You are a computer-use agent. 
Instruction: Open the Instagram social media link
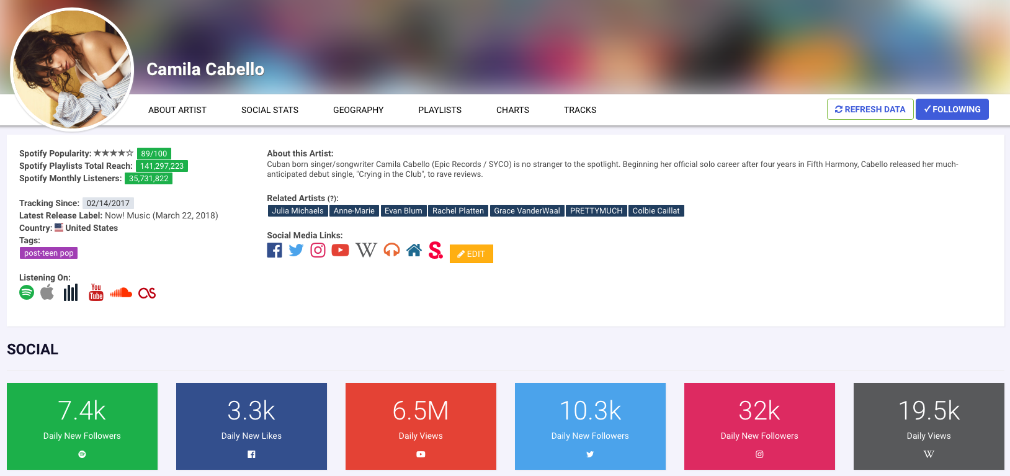318,250
